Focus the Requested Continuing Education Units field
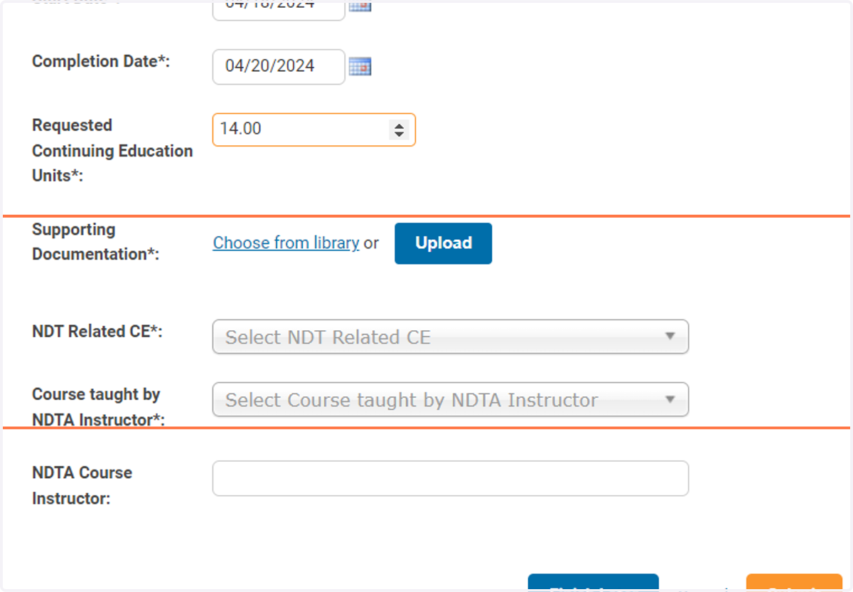853x592 pixels. coord(313,129)
